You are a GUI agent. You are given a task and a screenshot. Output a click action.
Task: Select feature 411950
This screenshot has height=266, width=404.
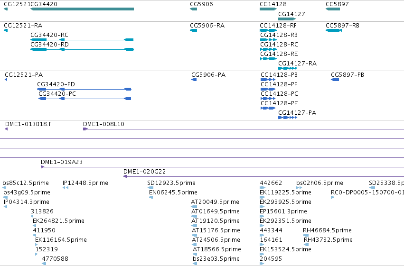34,235
